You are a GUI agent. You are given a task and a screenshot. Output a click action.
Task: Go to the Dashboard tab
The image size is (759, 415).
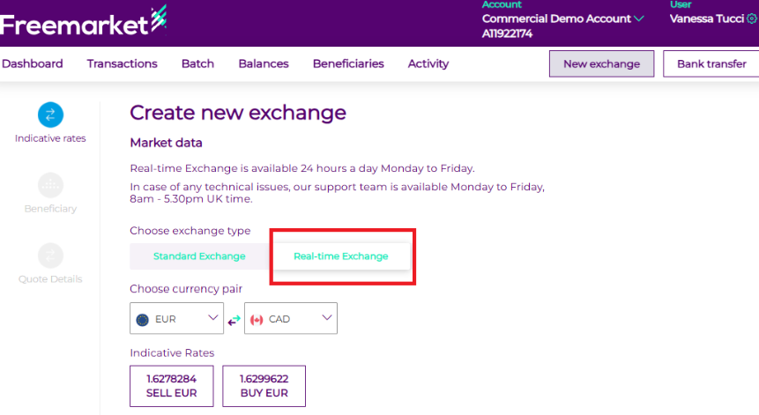click(33, 63)
